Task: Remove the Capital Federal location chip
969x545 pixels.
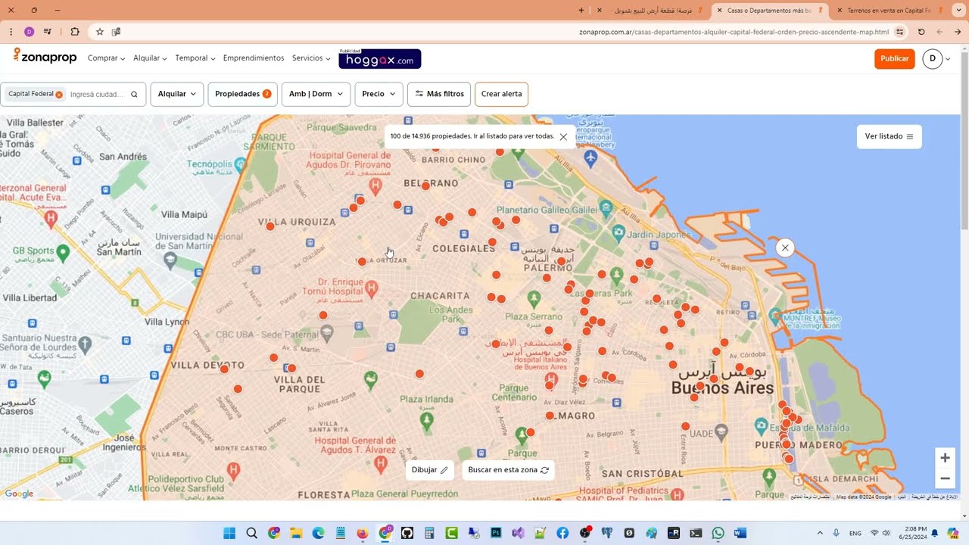Action: point(59,95)
